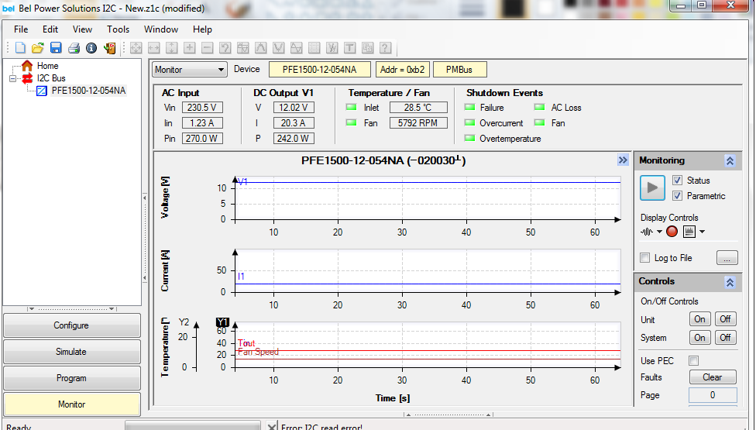
Task: Click the red record circle icon
Action: pos(672,232)
